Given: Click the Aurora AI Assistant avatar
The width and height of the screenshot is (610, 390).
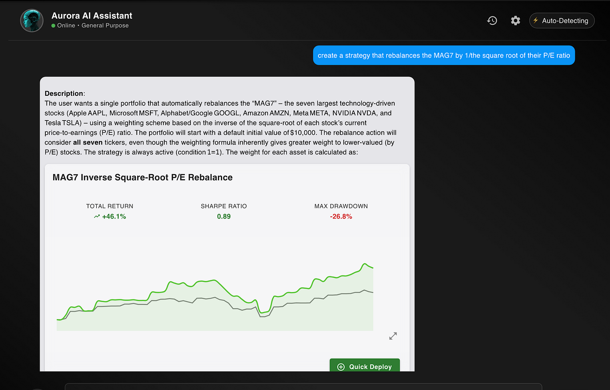Looking at the screenshot, I should [31, 20].
